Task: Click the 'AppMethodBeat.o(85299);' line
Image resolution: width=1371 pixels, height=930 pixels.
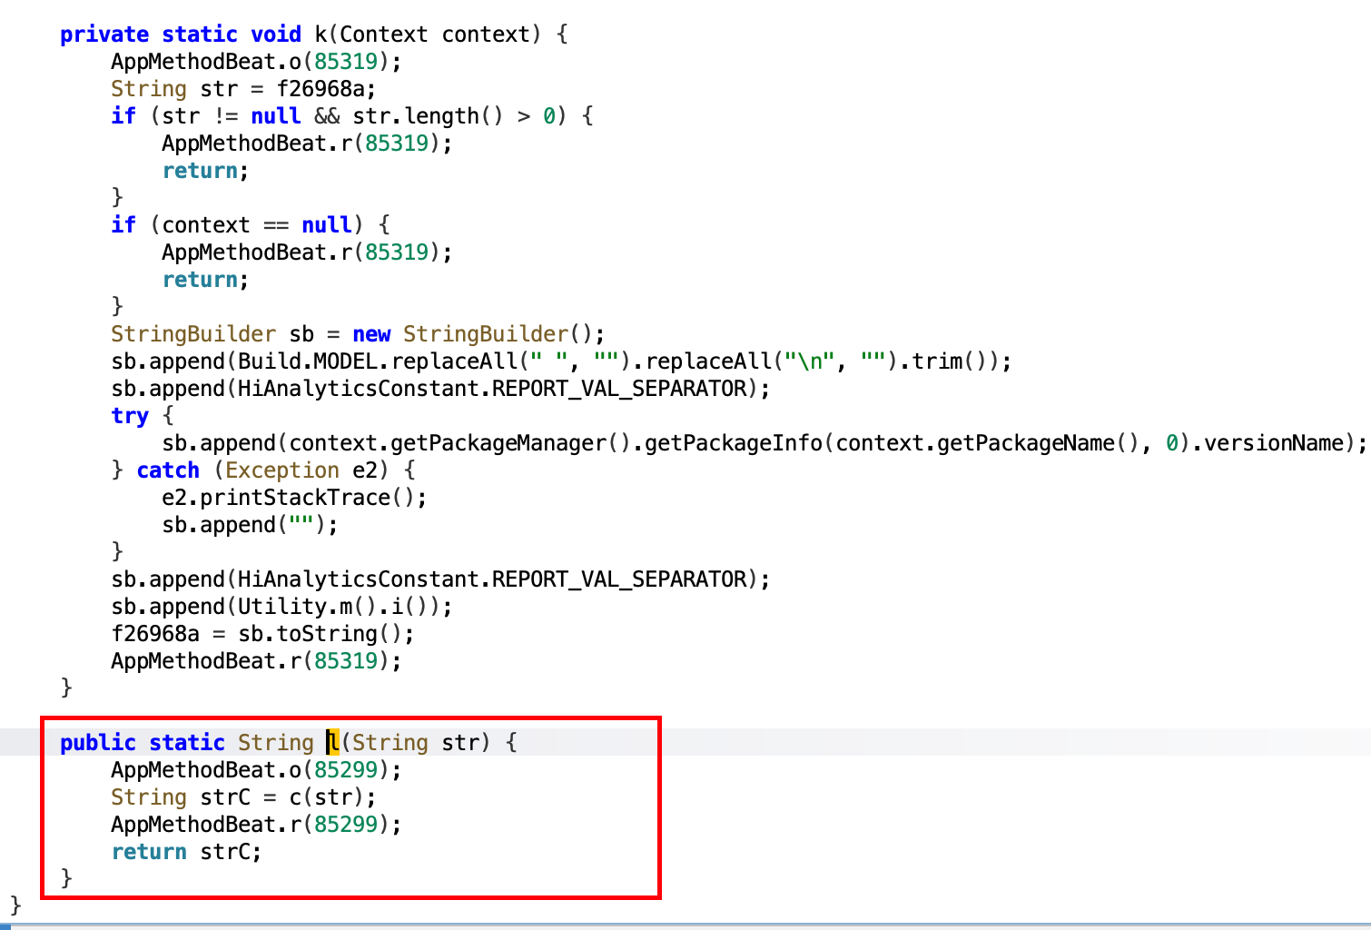Action: click(x=256, y=770)
